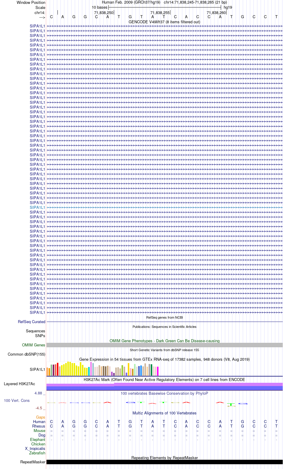Click the Zebrafish species label

click(37, 453)
